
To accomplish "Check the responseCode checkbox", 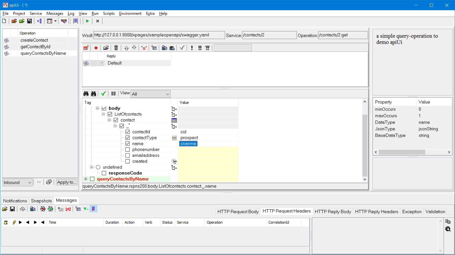I will 104,173.
